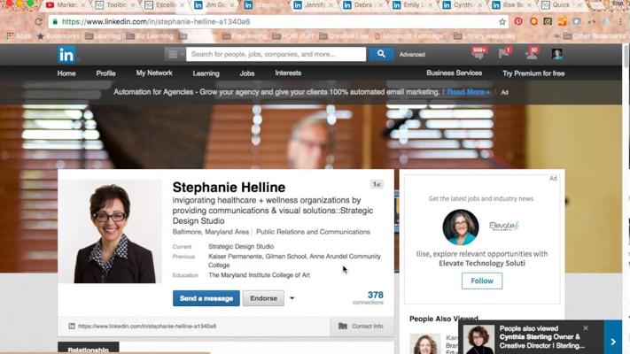
Task: Click the Advanced search link
Action: pyautogui.click(x=412, y=55)
